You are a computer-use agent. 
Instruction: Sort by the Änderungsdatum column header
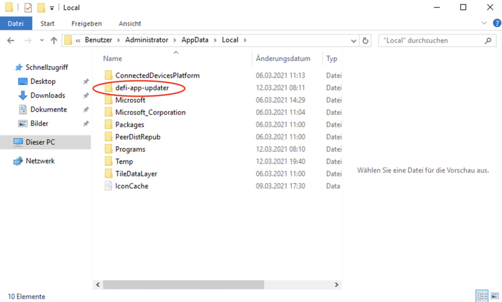click(283, 59)
